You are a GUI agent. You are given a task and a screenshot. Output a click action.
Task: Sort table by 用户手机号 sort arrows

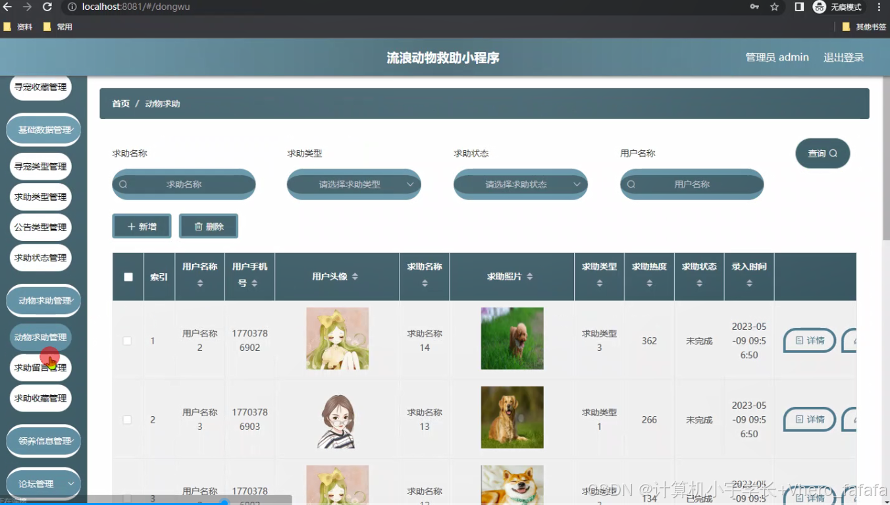[254, 283]
